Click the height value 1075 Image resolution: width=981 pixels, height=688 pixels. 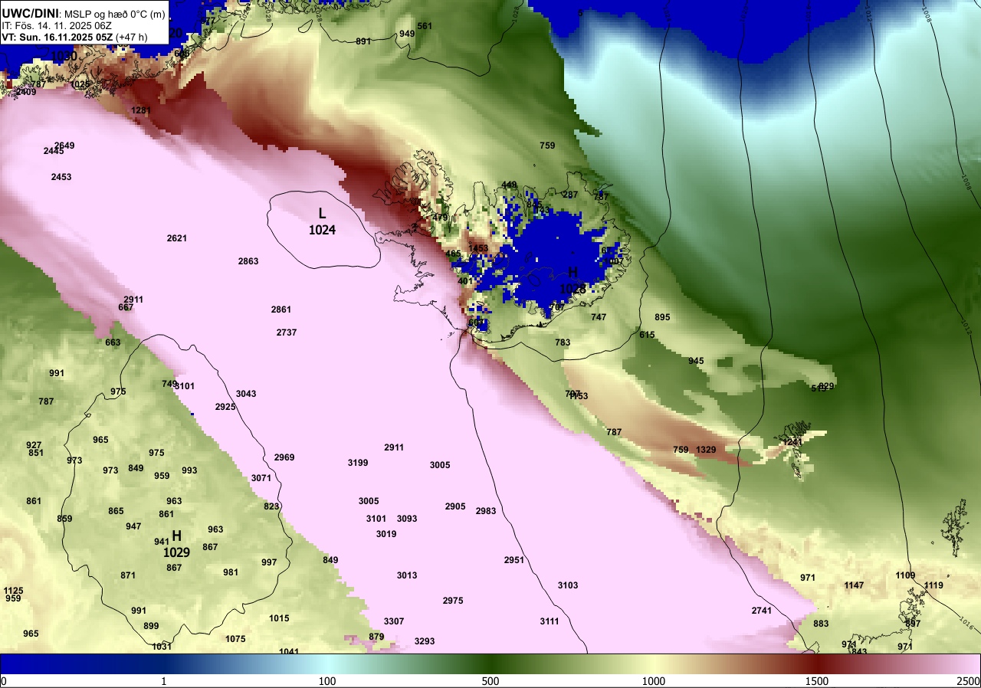(235, 639)
